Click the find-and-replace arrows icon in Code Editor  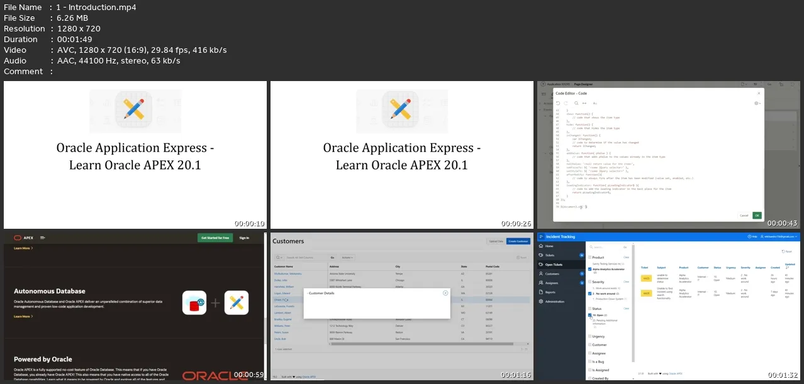(584, 103)
